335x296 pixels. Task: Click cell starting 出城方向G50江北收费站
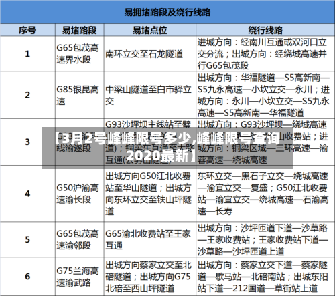pos(150,194)
